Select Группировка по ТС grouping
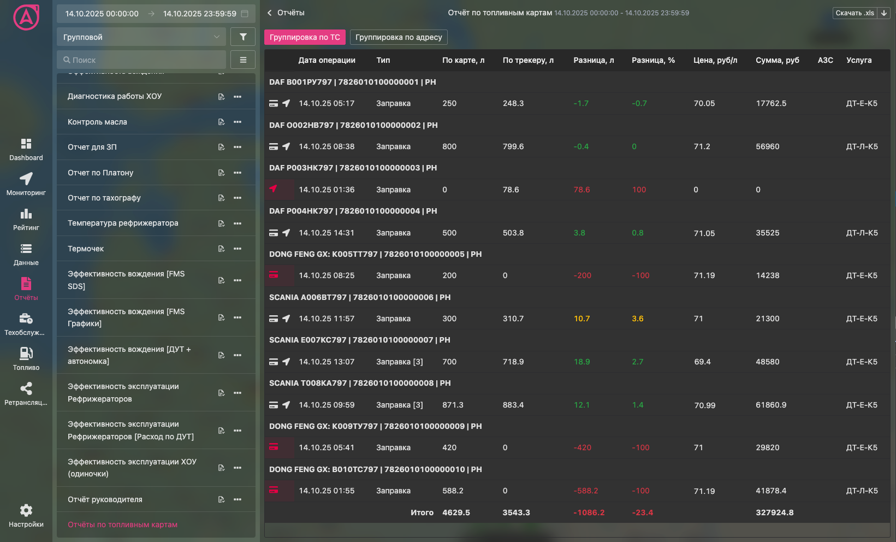Screen dimensions: 896x542 (305, 37)
